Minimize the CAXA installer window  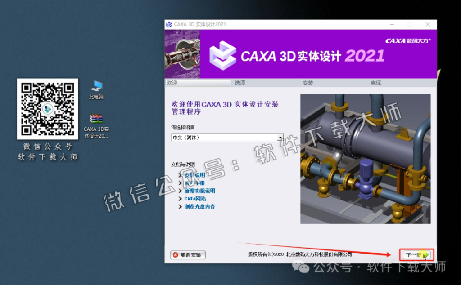(x=392, y=24)
